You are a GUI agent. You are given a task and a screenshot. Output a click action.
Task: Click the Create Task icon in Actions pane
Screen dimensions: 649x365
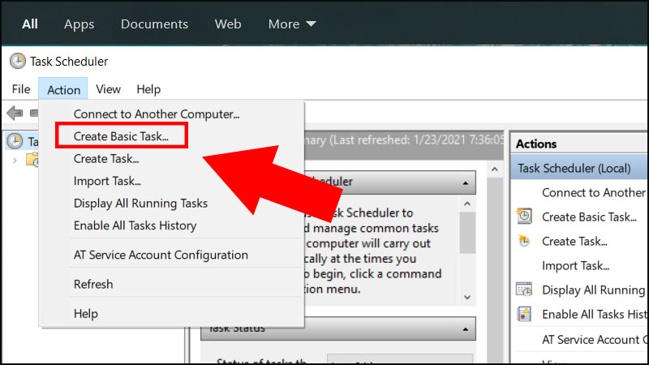pyautogui.click(x=524, y=241)
